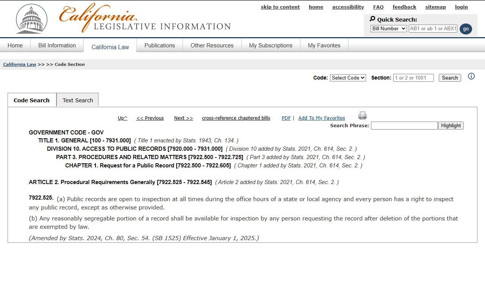The height and width of the screenshot is (303, 485).
Task: Go to Next >> section
Action: click(183, 118)
